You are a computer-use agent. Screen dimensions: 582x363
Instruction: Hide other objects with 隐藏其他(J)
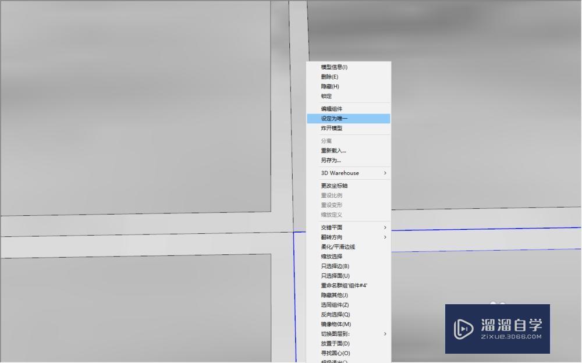click(332, 295)
